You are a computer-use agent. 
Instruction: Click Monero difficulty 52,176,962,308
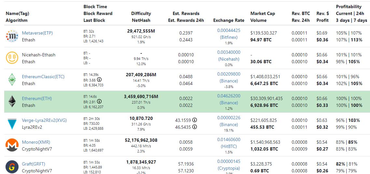[x=141, y=140]
